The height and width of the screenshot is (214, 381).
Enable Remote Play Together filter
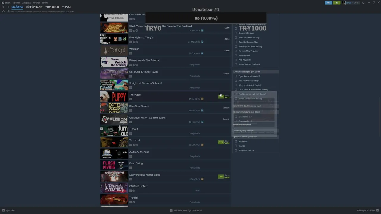pos(236,51)
